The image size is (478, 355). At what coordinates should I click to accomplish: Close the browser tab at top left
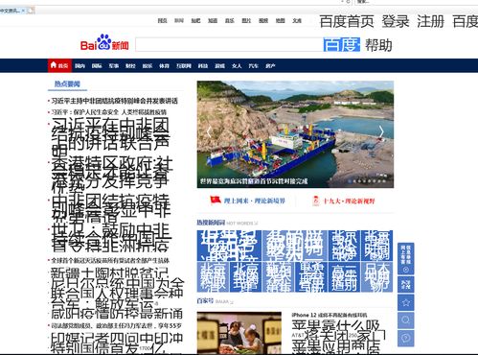[23, 11]
